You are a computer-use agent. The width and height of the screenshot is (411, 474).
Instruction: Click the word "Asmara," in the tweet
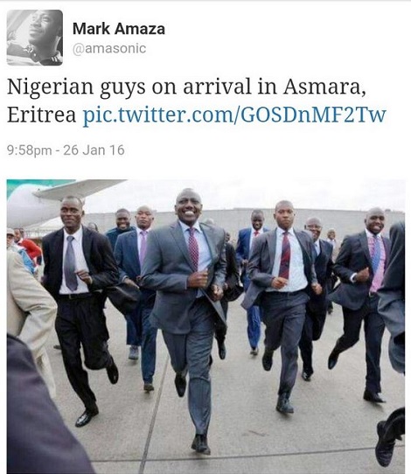[x=324, y=87]
